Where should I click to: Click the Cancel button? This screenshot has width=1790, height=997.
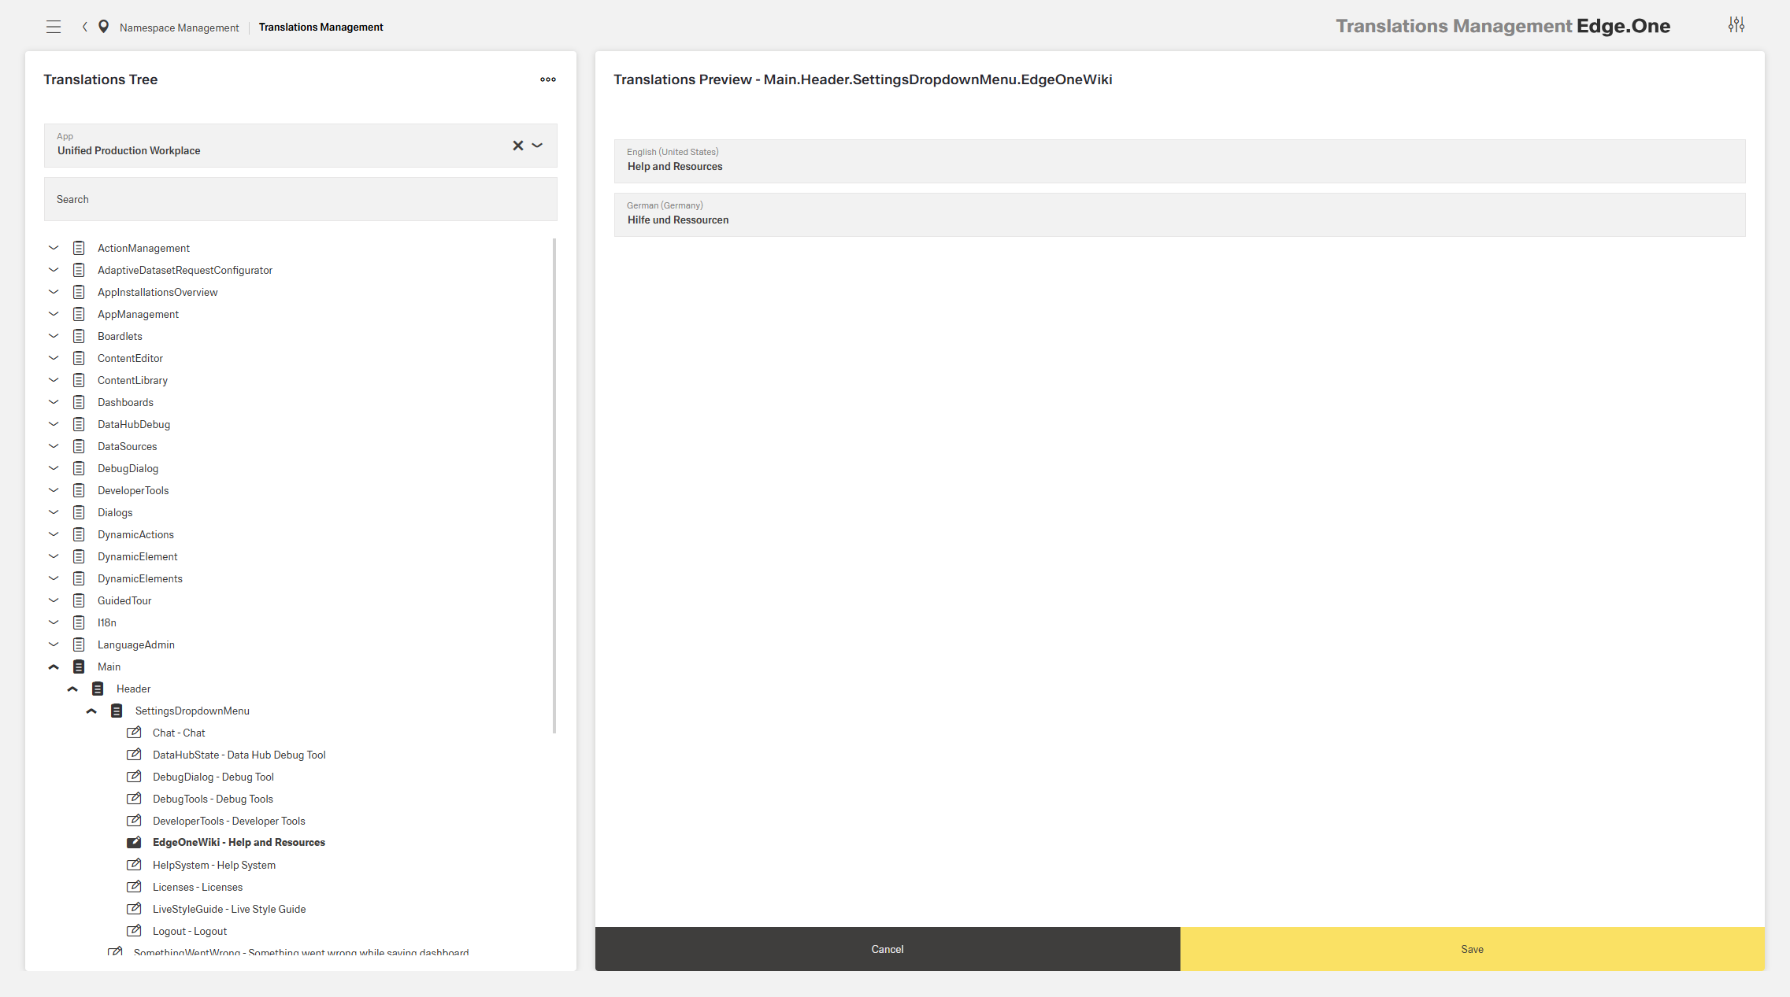887,949
